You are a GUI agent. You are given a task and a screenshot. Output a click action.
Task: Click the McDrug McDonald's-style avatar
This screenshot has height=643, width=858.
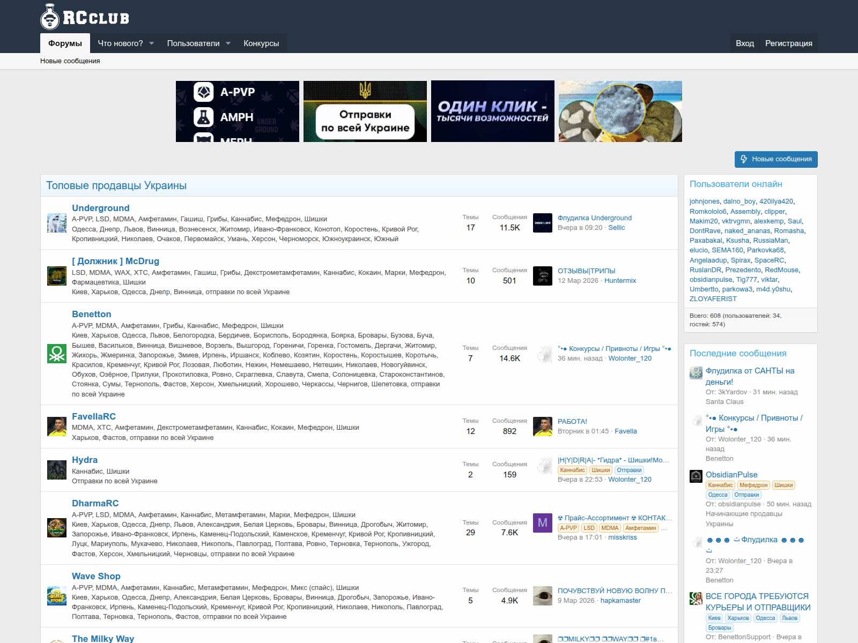tap(57, 276)
